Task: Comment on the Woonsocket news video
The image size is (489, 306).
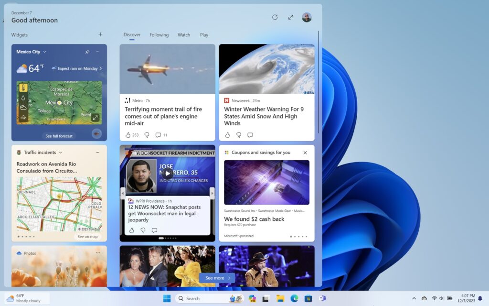Action: 154,230
